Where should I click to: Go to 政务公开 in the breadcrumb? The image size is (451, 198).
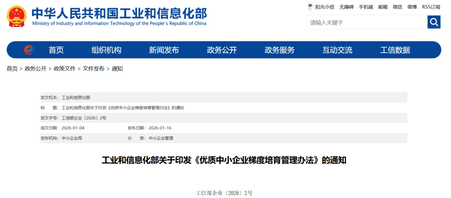click(35, 69)
